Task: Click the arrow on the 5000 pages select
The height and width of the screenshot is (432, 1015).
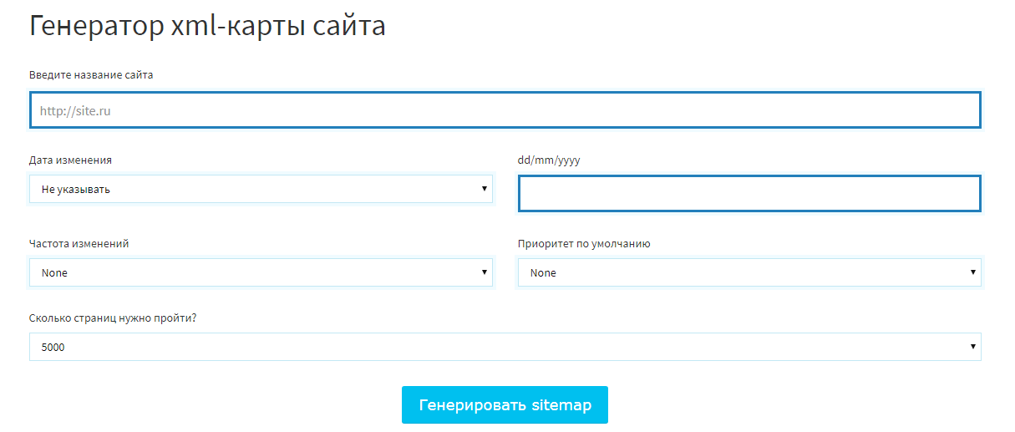Action: click(x=973, y=346)
